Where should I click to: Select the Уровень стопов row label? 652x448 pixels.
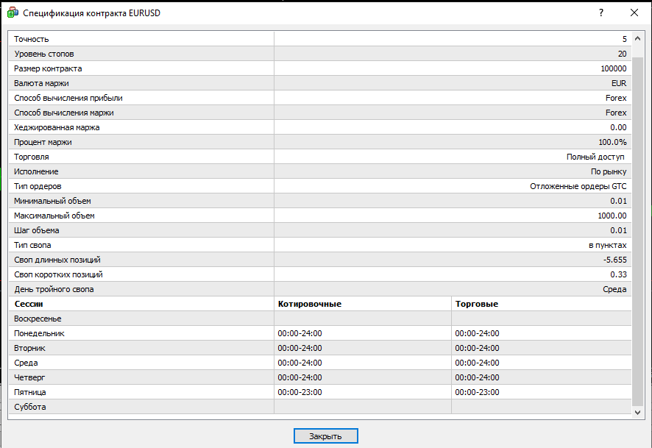(x=44, y=54)
